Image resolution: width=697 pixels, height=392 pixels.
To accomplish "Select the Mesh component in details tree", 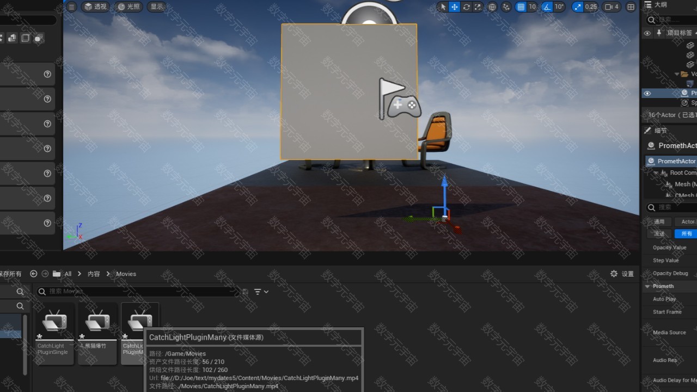I will [x=681, y=184].
